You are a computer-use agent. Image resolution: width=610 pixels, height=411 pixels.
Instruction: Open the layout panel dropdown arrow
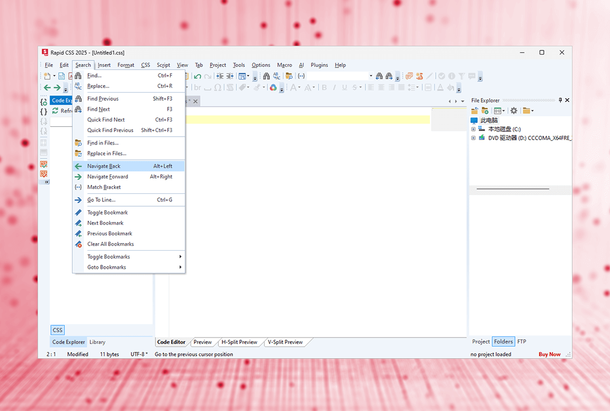click(x=248, y=76)
